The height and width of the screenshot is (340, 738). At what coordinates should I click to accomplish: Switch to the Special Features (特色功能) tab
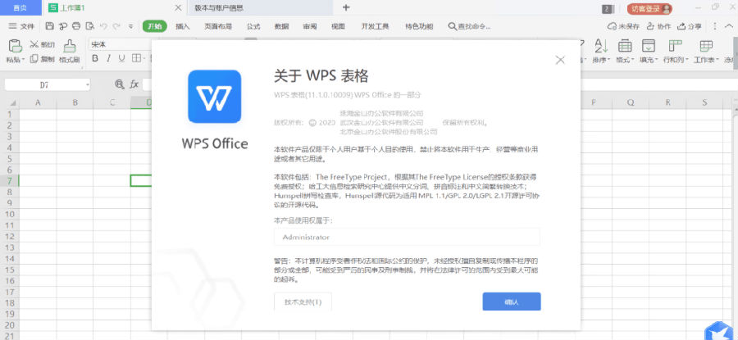click(x=419, y=26)
